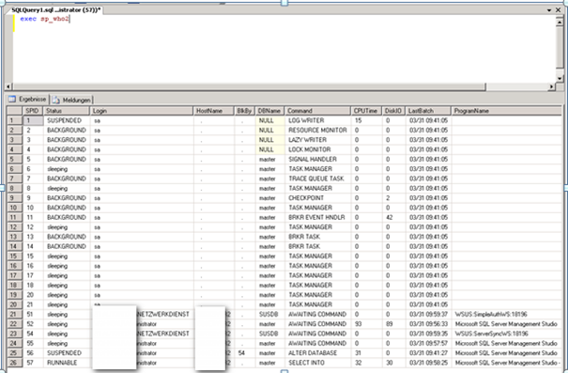The height and width of the screenshot is (373, 568).
Task: Click the DiskIO value 89 cell
Action: (393, 324)
